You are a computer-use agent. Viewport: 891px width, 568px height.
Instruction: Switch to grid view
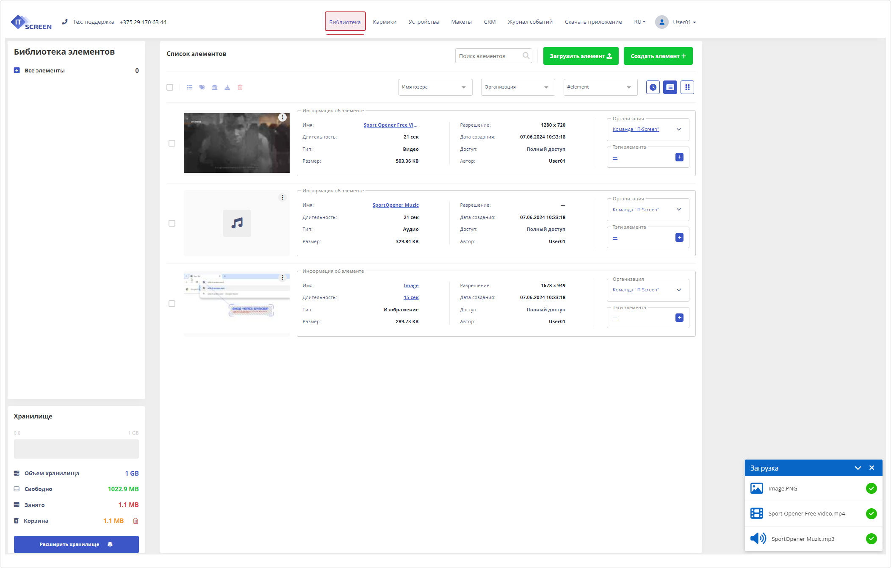click(x=687, y=87)
